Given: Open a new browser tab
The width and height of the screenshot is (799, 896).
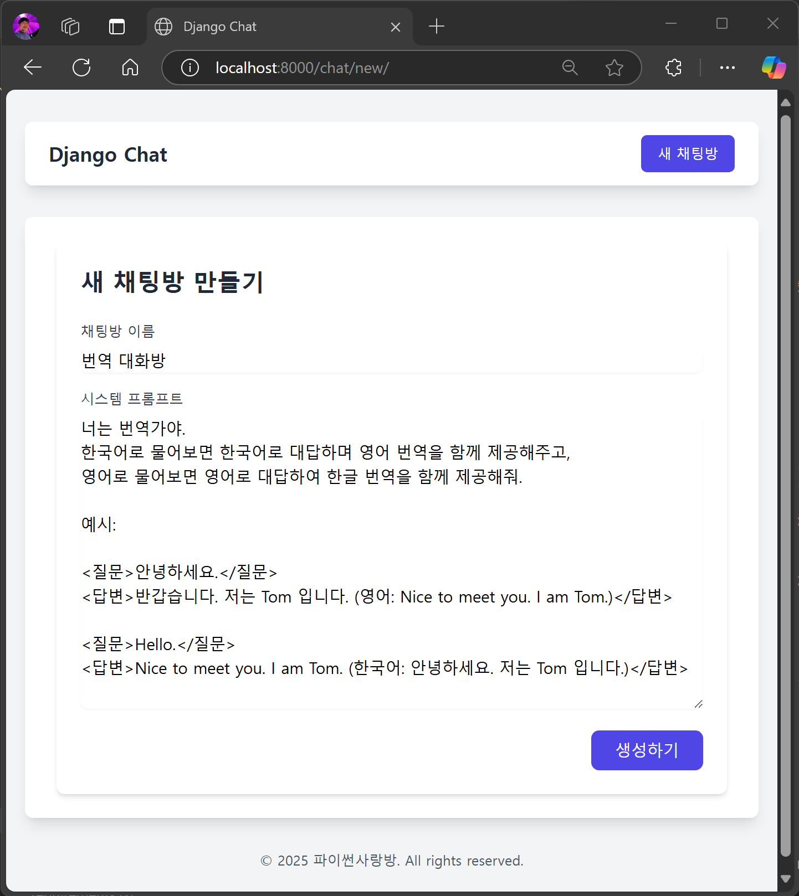Looking at the screenshot, I should pos(437,26).
